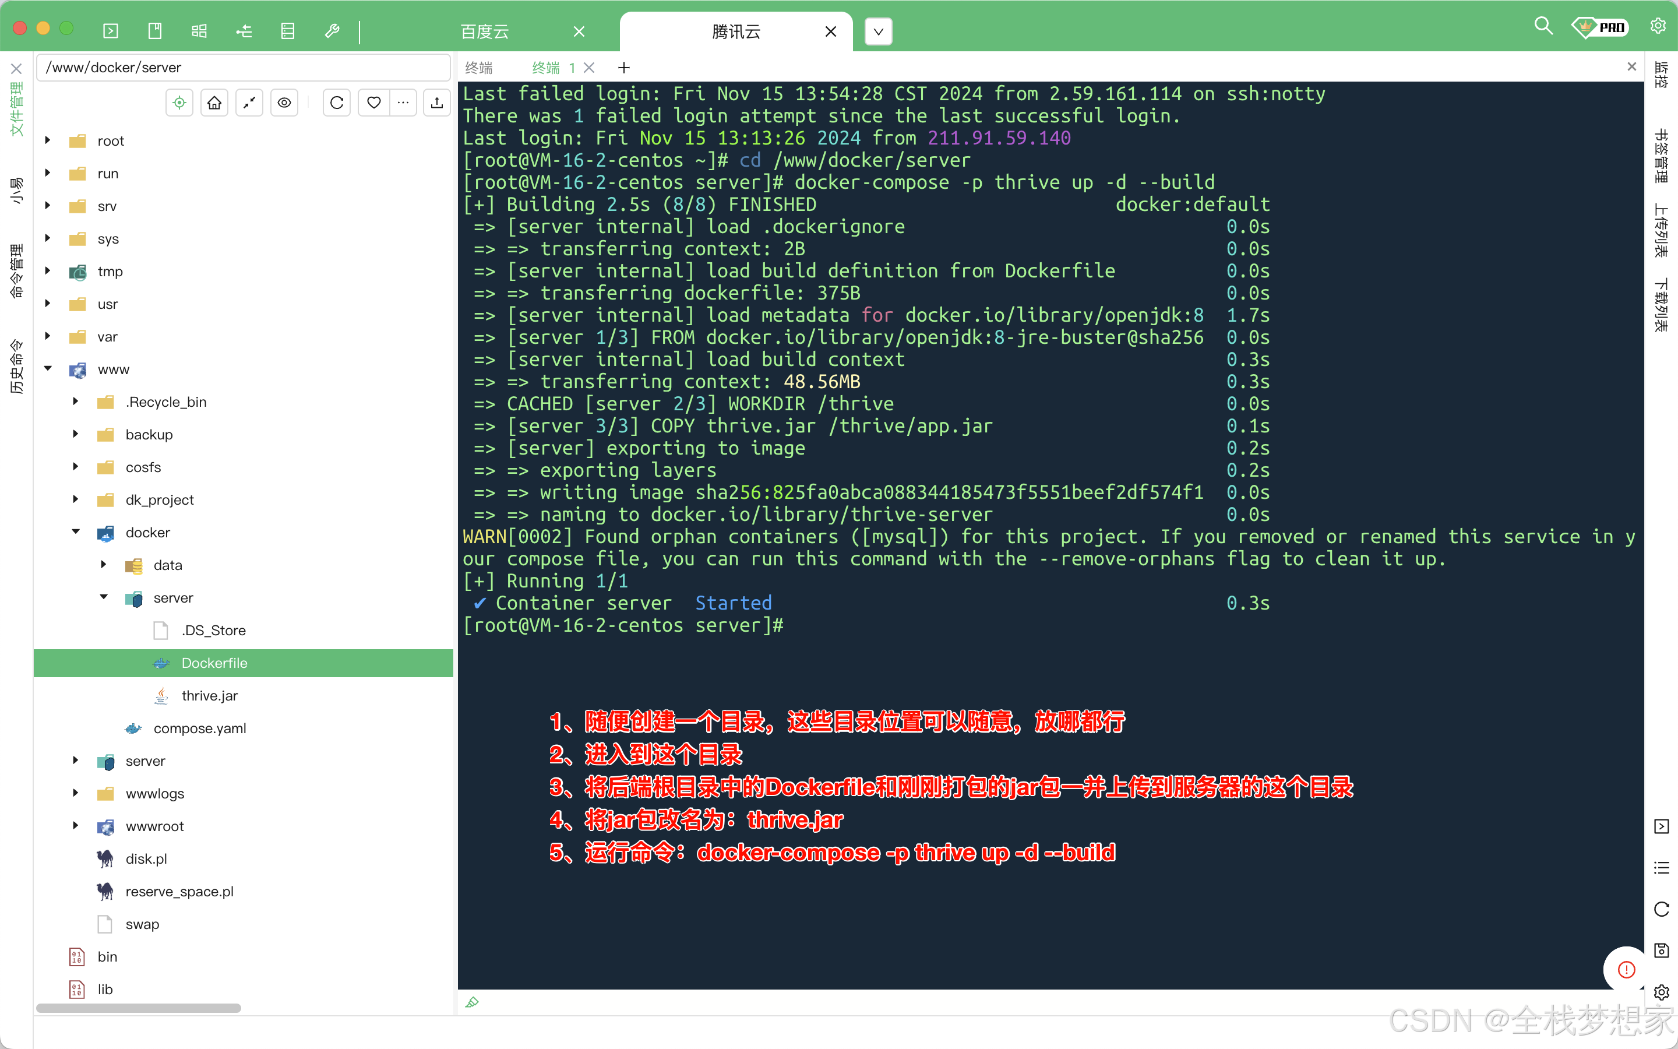The height and width of the screenshot is (1049, 1678).
Task: Click the list icon in right sidebar
Action: [x=1661, y=867]
